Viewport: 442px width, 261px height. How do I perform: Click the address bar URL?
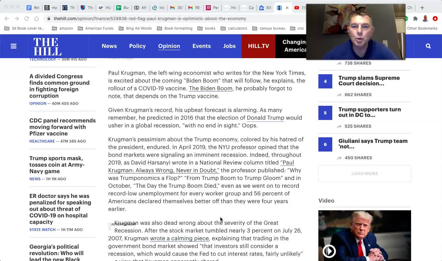[150, 19]
